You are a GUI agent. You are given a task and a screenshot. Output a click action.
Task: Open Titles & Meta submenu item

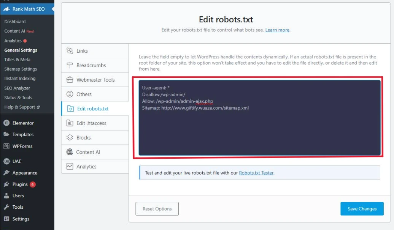17,60
